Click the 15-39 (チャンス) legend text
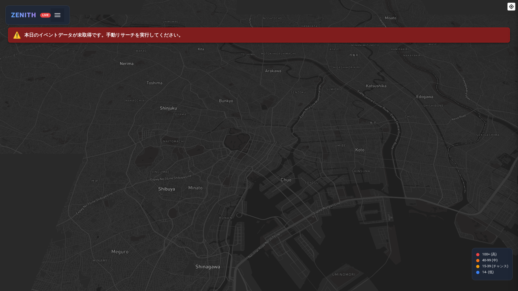This screenshot has width=518, height=291. (x=495, y=266)
